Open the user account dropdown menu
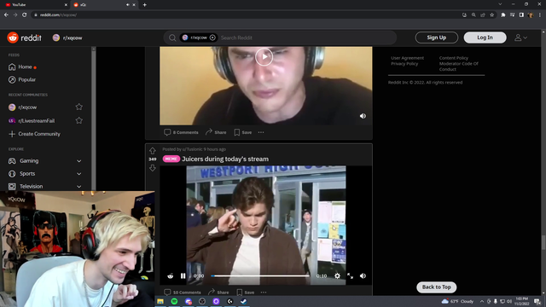546x307 pixels. click(x=521, y=38)
